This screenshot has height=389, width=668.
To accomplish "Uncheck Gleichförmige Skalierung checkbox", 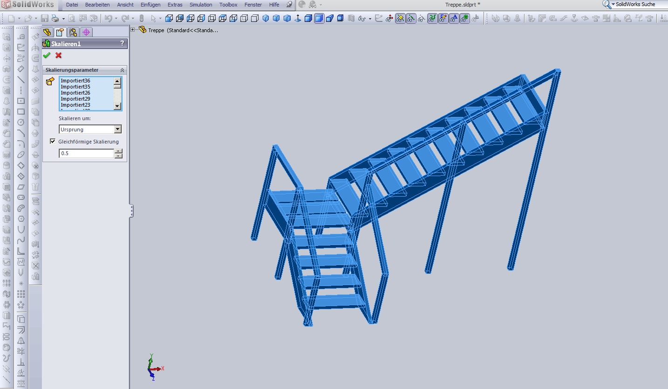I will click(x=53, y=141).
